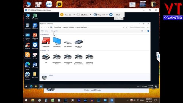
Task: Select Microsoft Print to PDF printer
Action: click(68, 59)
